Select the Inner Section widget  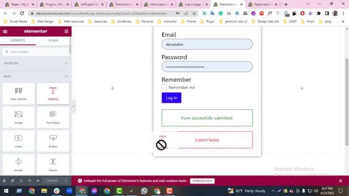pos(19,94)
